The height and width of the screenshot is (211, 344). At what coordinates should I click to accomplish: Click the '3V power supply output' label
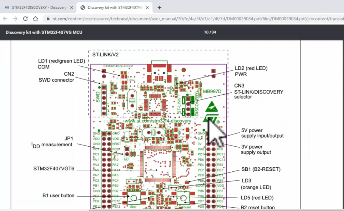click(256, 149)
